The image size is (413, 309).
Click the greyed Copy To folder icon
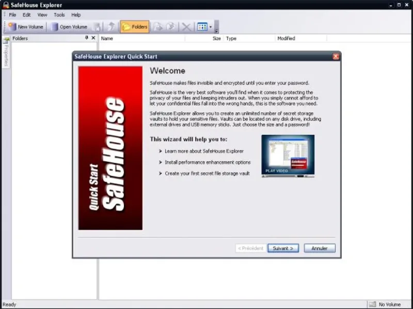pyautogui.click(x=158, y=27)
